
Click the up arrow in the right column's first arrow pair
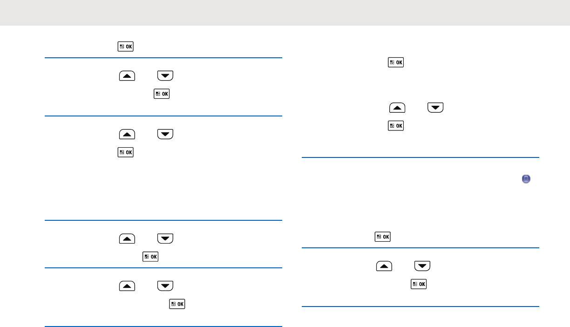pos(397,108)
